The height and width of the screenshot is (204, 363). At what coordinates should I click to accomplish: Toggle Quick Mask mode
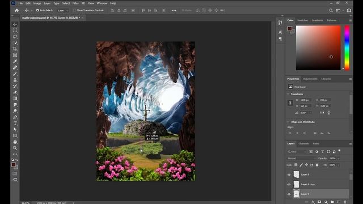pyautogui.click(x=15, y=173)
